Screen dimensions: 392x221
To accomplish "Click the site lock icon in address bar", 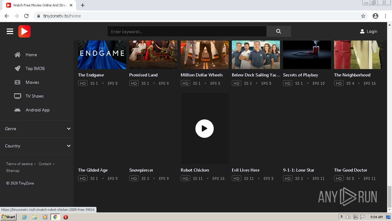I will (x=38, y=16).
